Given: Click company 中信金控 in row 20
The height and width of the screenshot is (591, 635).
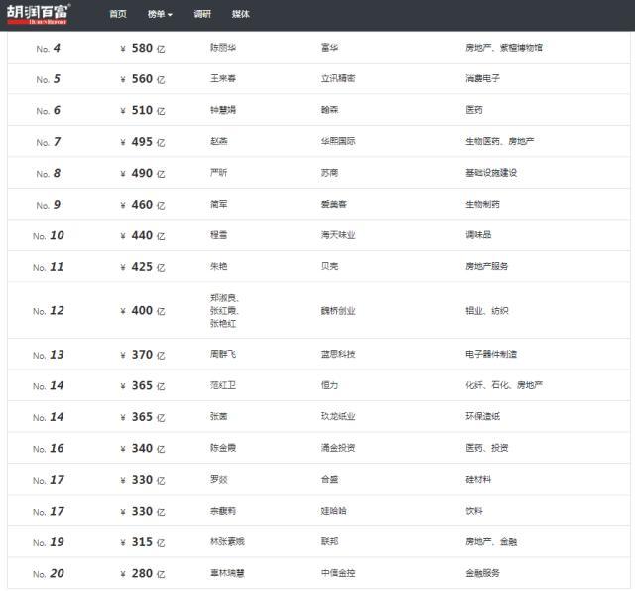Looking at the screenshot, I should (338, 573).
